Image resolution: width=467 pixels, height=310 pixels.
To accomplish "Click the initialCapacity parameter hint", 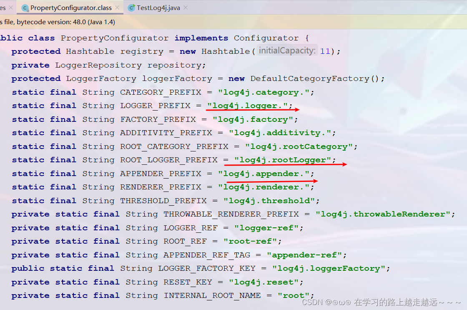I will point(287,50).
